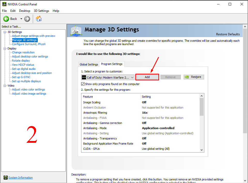The image size is (248, 183).
Task: Select the Ambient Occlusion row
Action: pos(141,107)
